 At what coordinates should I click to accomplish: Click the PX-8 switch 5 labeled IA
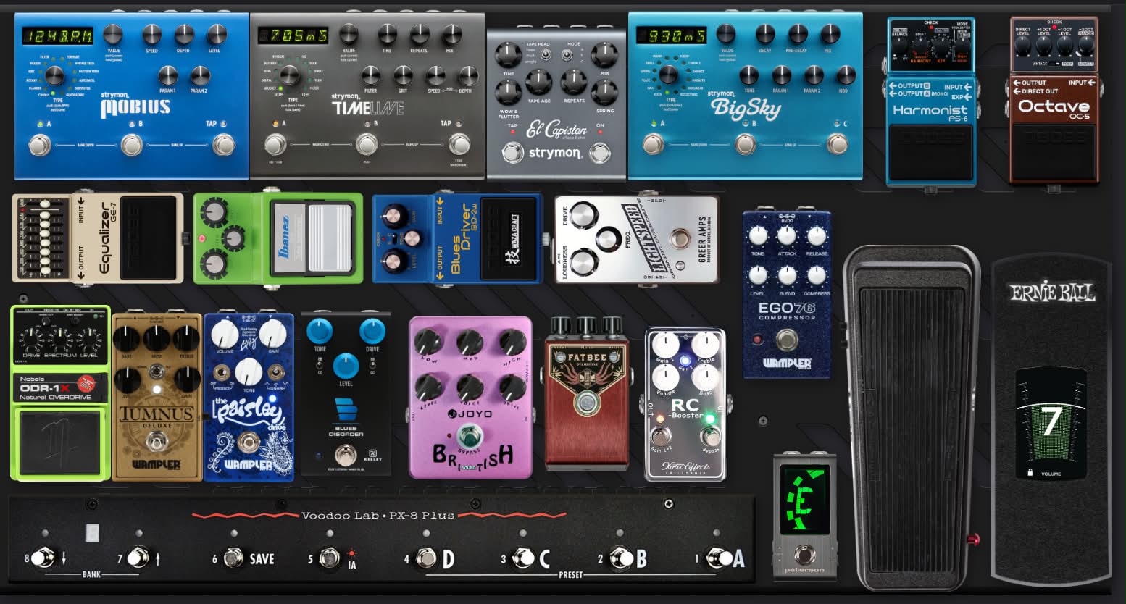point(330,558)
